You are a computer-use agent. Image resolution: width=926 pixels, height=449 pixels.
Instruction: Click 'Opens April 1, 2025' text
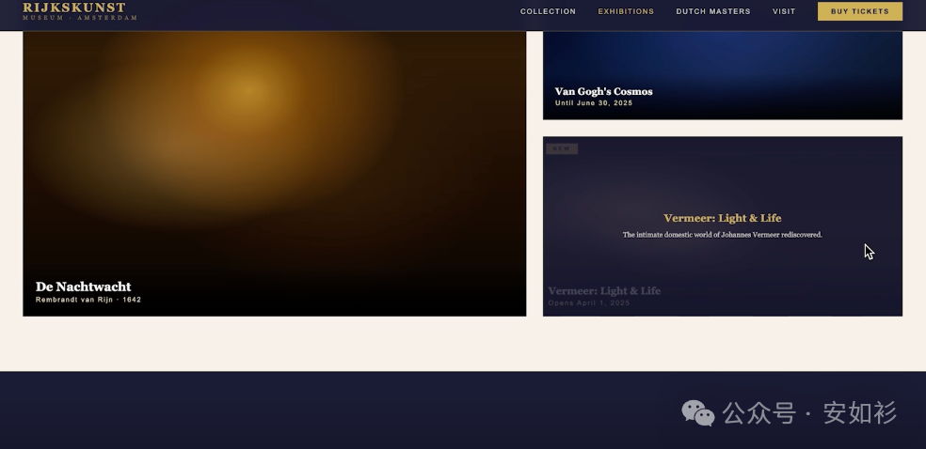(x=589, y=302)
